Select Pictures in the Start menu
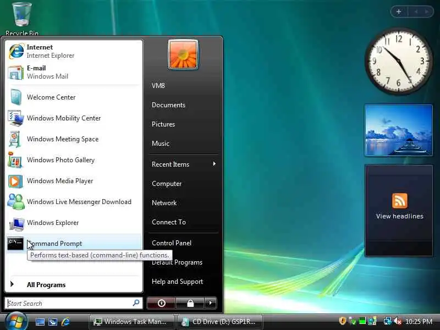The width and height of the screenshot is (440, 330). tap(163, 124)
